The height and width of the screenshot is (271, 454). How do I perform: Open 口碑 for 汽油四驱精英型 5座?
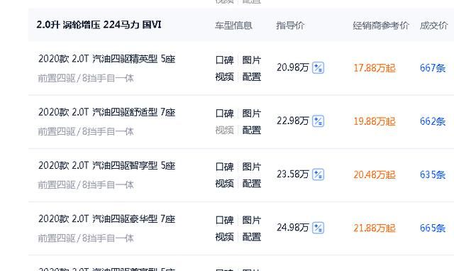click(x=224, y=60)
